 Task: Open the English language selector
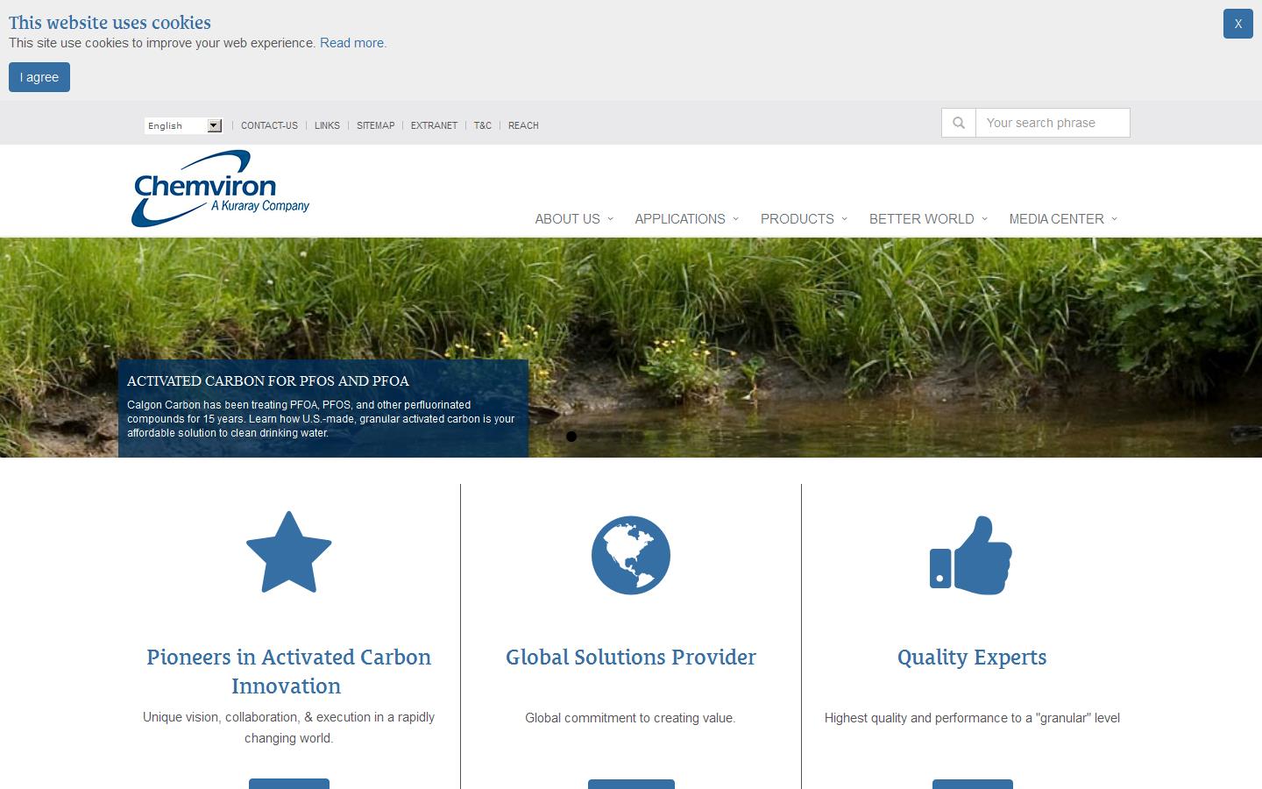click(182, 125)
